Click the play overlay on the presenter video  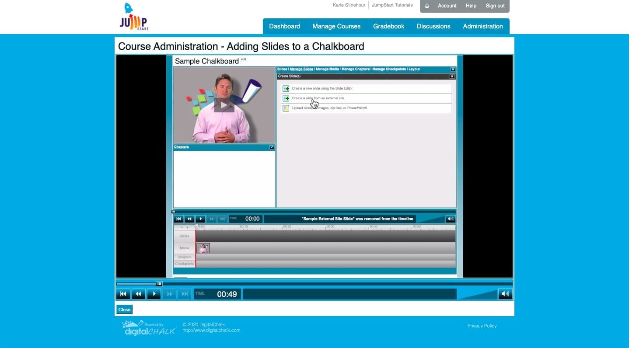[224, 105]
